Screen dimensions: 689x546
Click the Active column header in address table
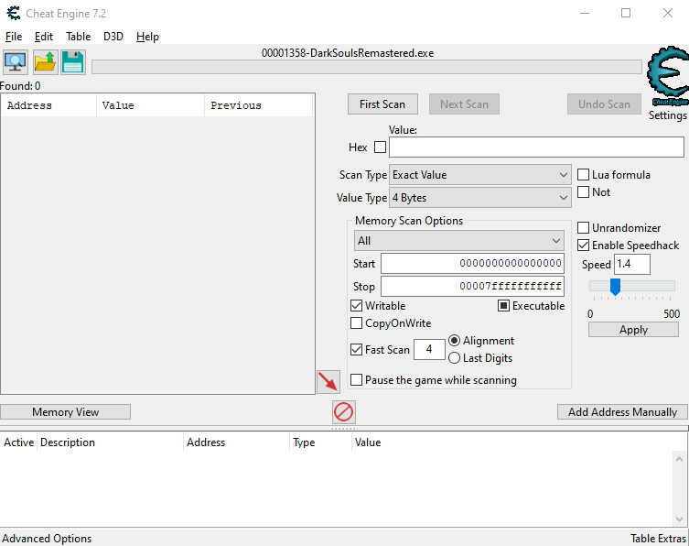click(x=18, y=442)
